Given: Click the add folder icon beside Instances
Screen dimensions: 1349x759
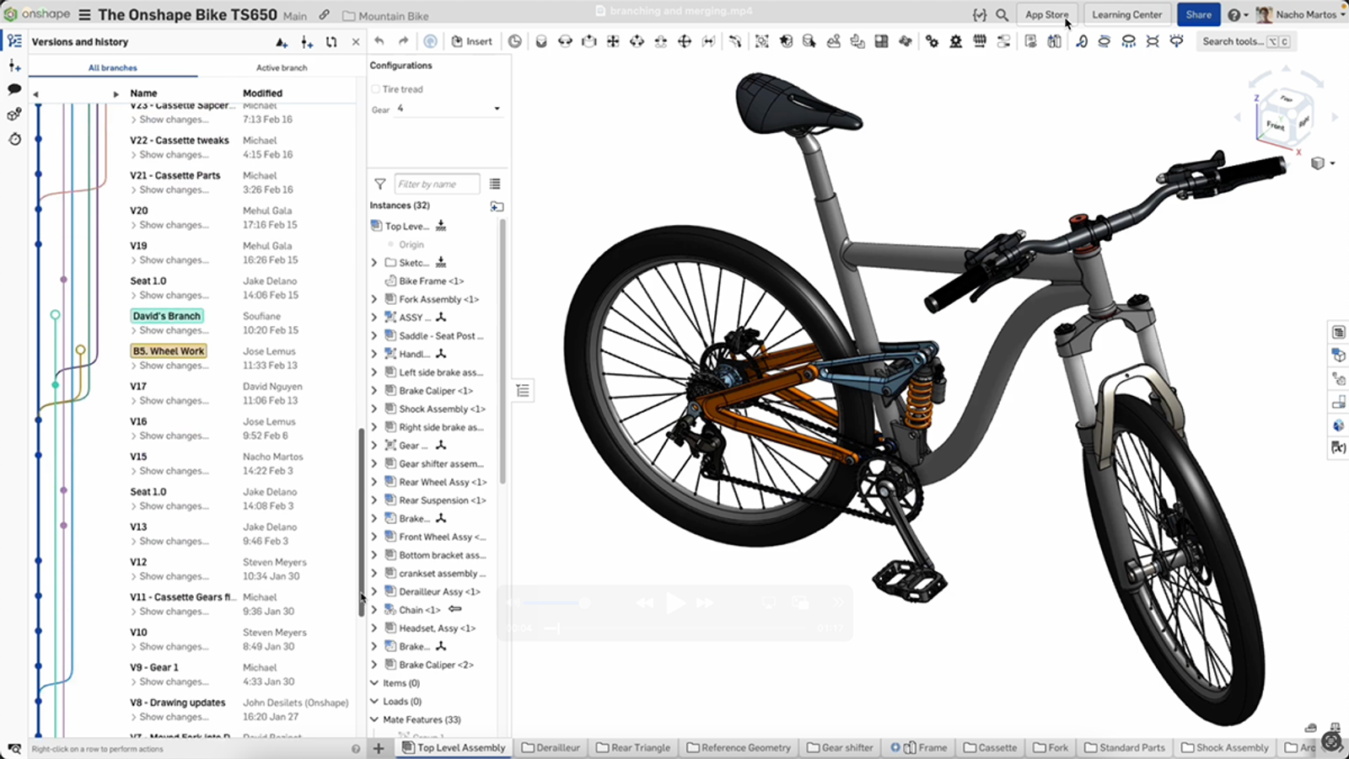Looking at the screenshot, I should click(497, 206).
